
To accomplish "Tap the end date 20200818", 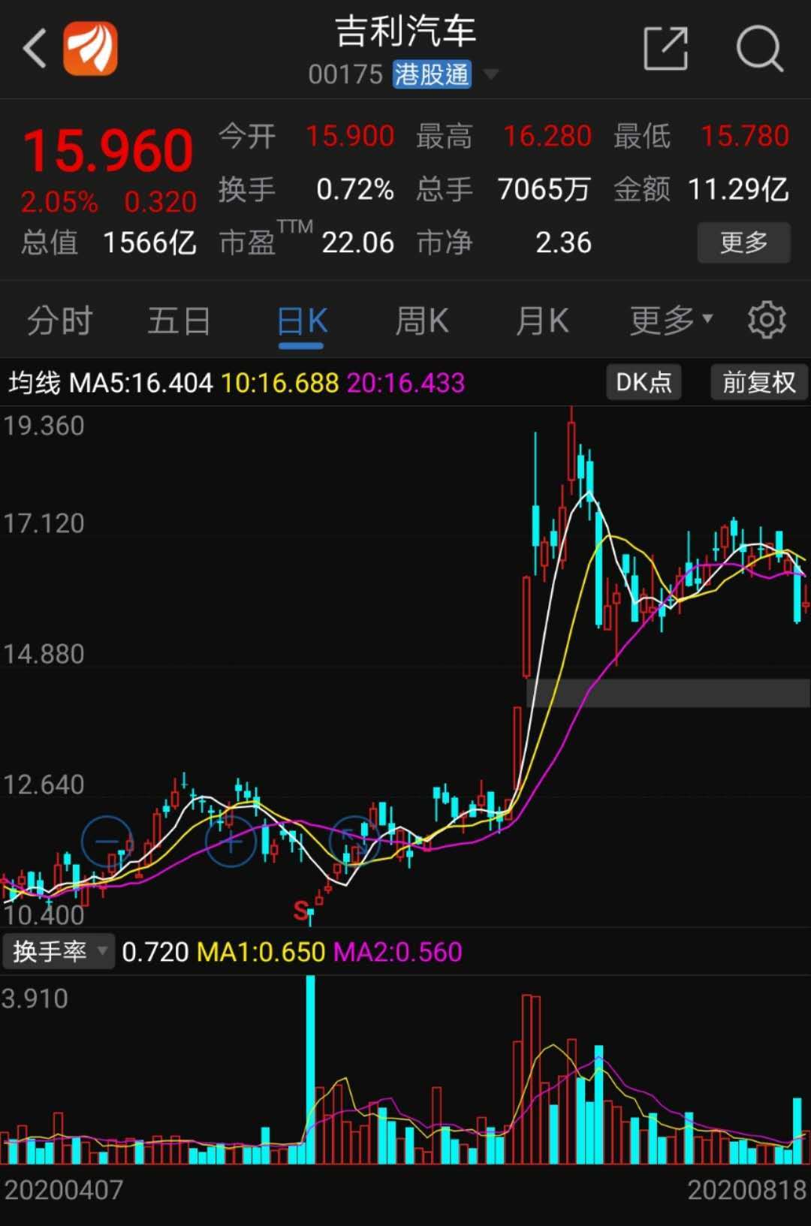I will tap(747, 1190).
